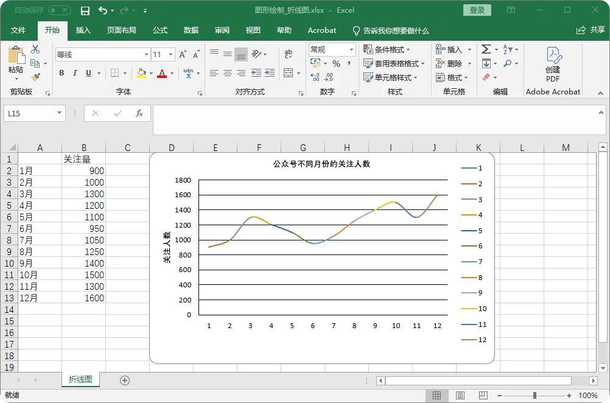The width and height of the screenshot is (610, 403).
Task: Switch to the 视图 ribbon tab
Action: point(253,30)
